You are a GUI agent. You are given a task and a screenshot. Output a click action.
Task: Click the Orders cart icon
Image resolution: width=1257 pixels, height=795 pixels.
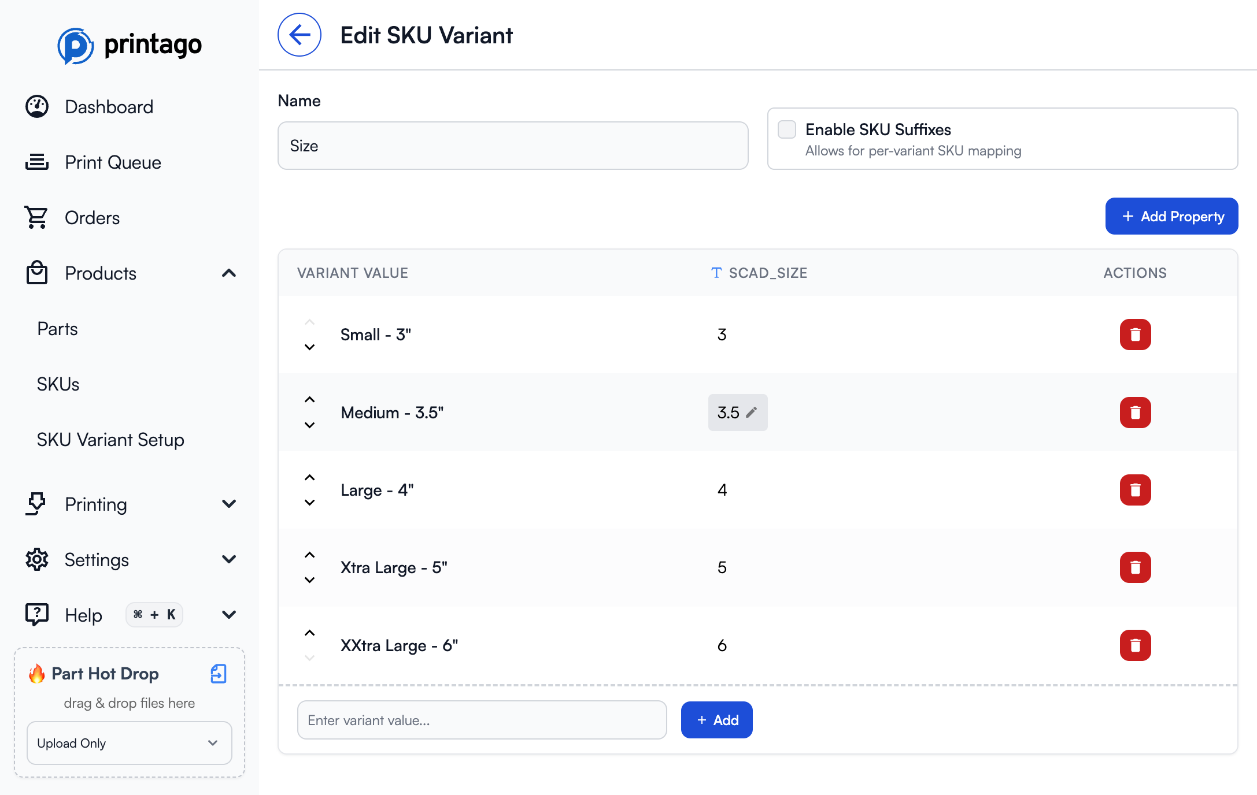36,217
